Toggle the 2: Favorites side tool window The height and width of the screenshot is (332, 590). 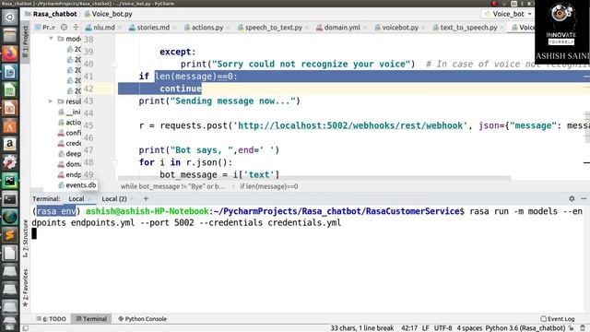point(25,287)
